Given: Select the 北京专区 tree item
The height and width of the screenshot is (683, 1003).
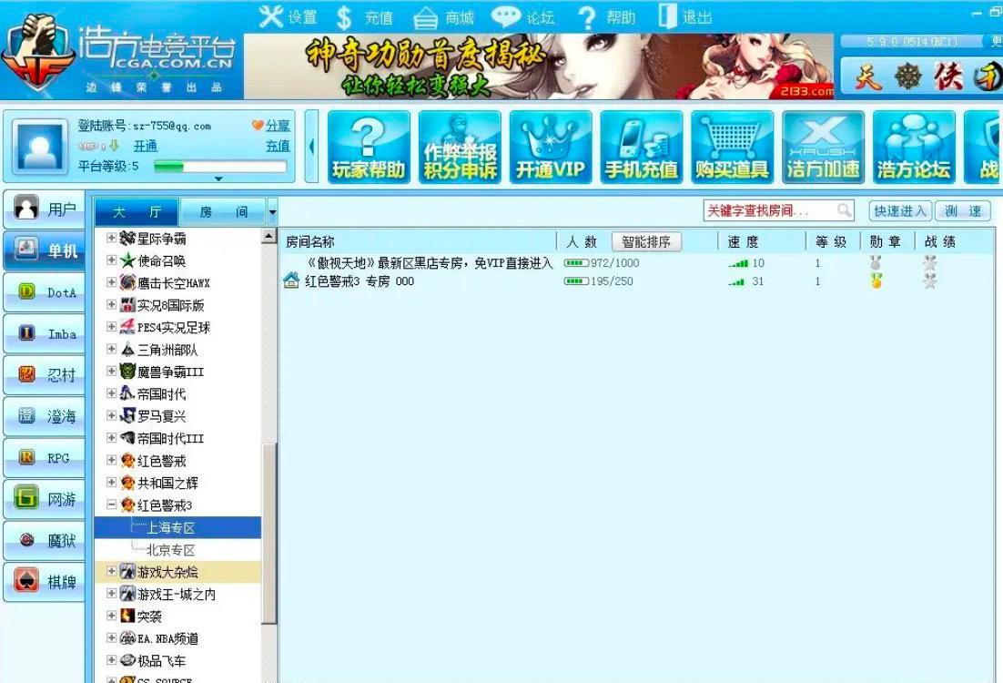Looking at the screenshot, I should [x=171, y=550].
